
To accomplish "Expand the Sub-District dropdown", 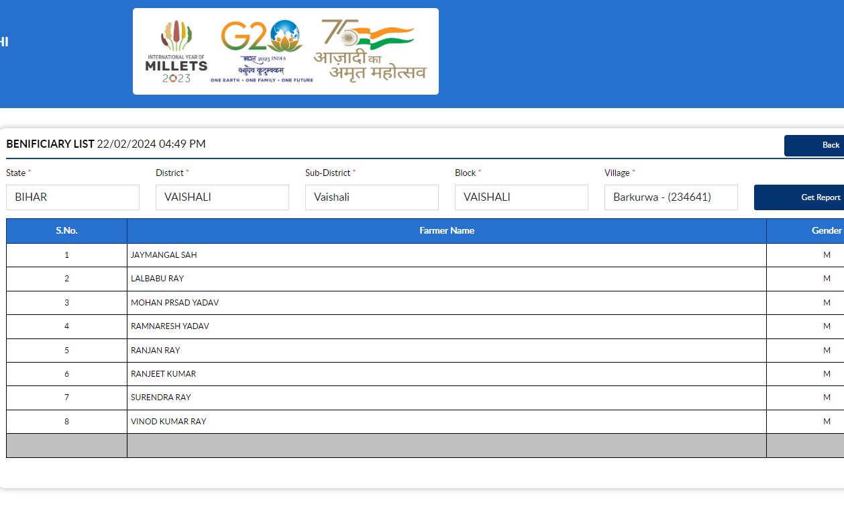I will click(x=372, y=197).
